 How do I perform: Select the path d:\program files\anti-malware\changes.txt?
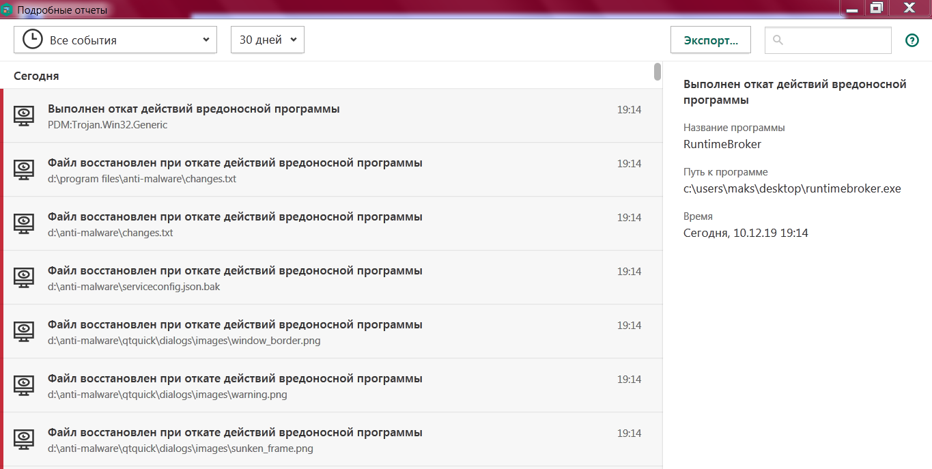(x=142, y=179)
